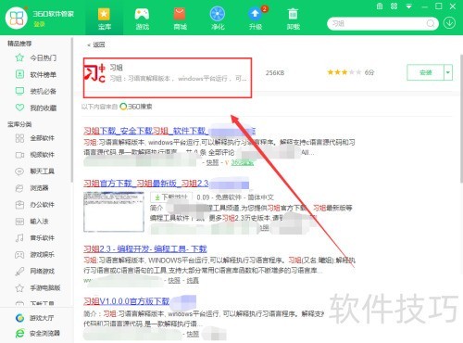Click the 安装 install button
This screenshot has width=463, height=343.
point(426,72)
